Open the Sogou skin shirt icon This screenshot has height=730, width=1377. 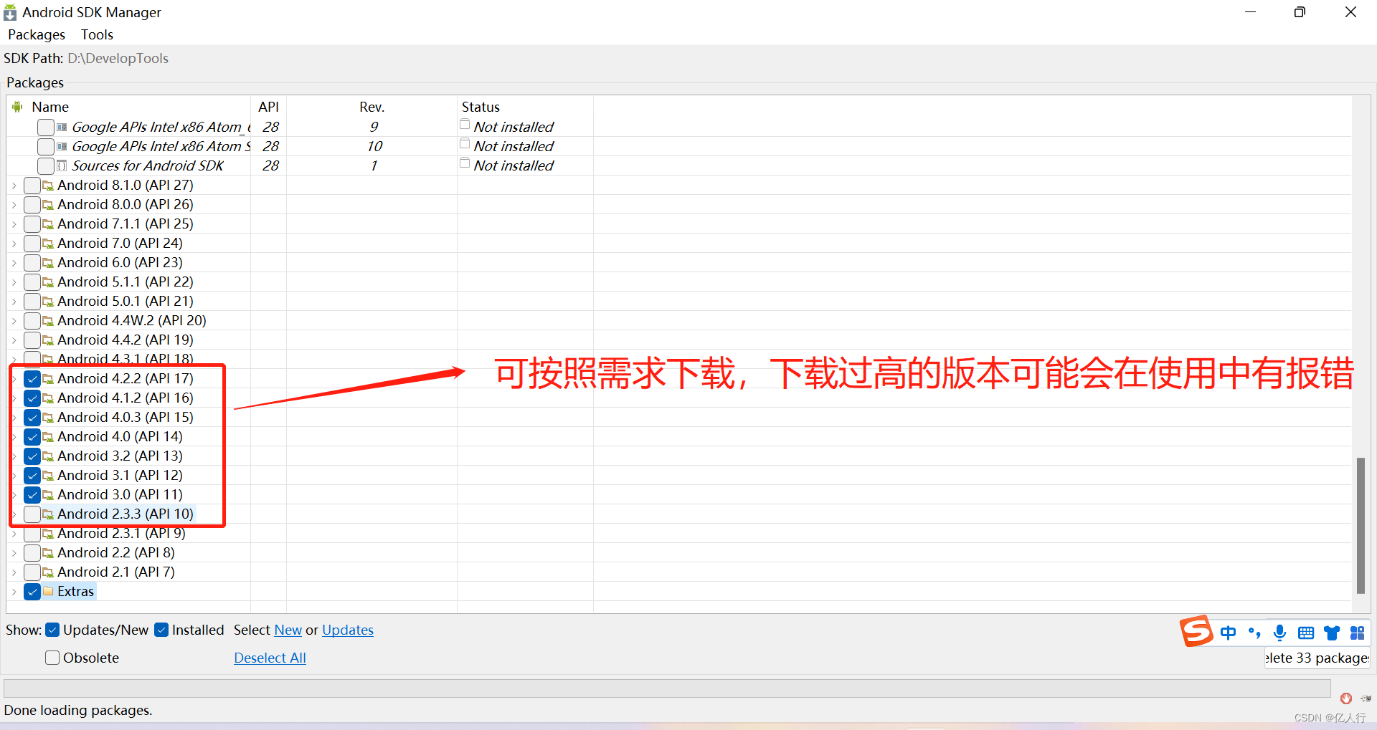point(1332,633)
